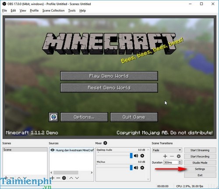Image resolution: width=219 pixels, height=189 pixels.
Task: Hide the Huong dan livestream source
Action: [x=53, y=150]
